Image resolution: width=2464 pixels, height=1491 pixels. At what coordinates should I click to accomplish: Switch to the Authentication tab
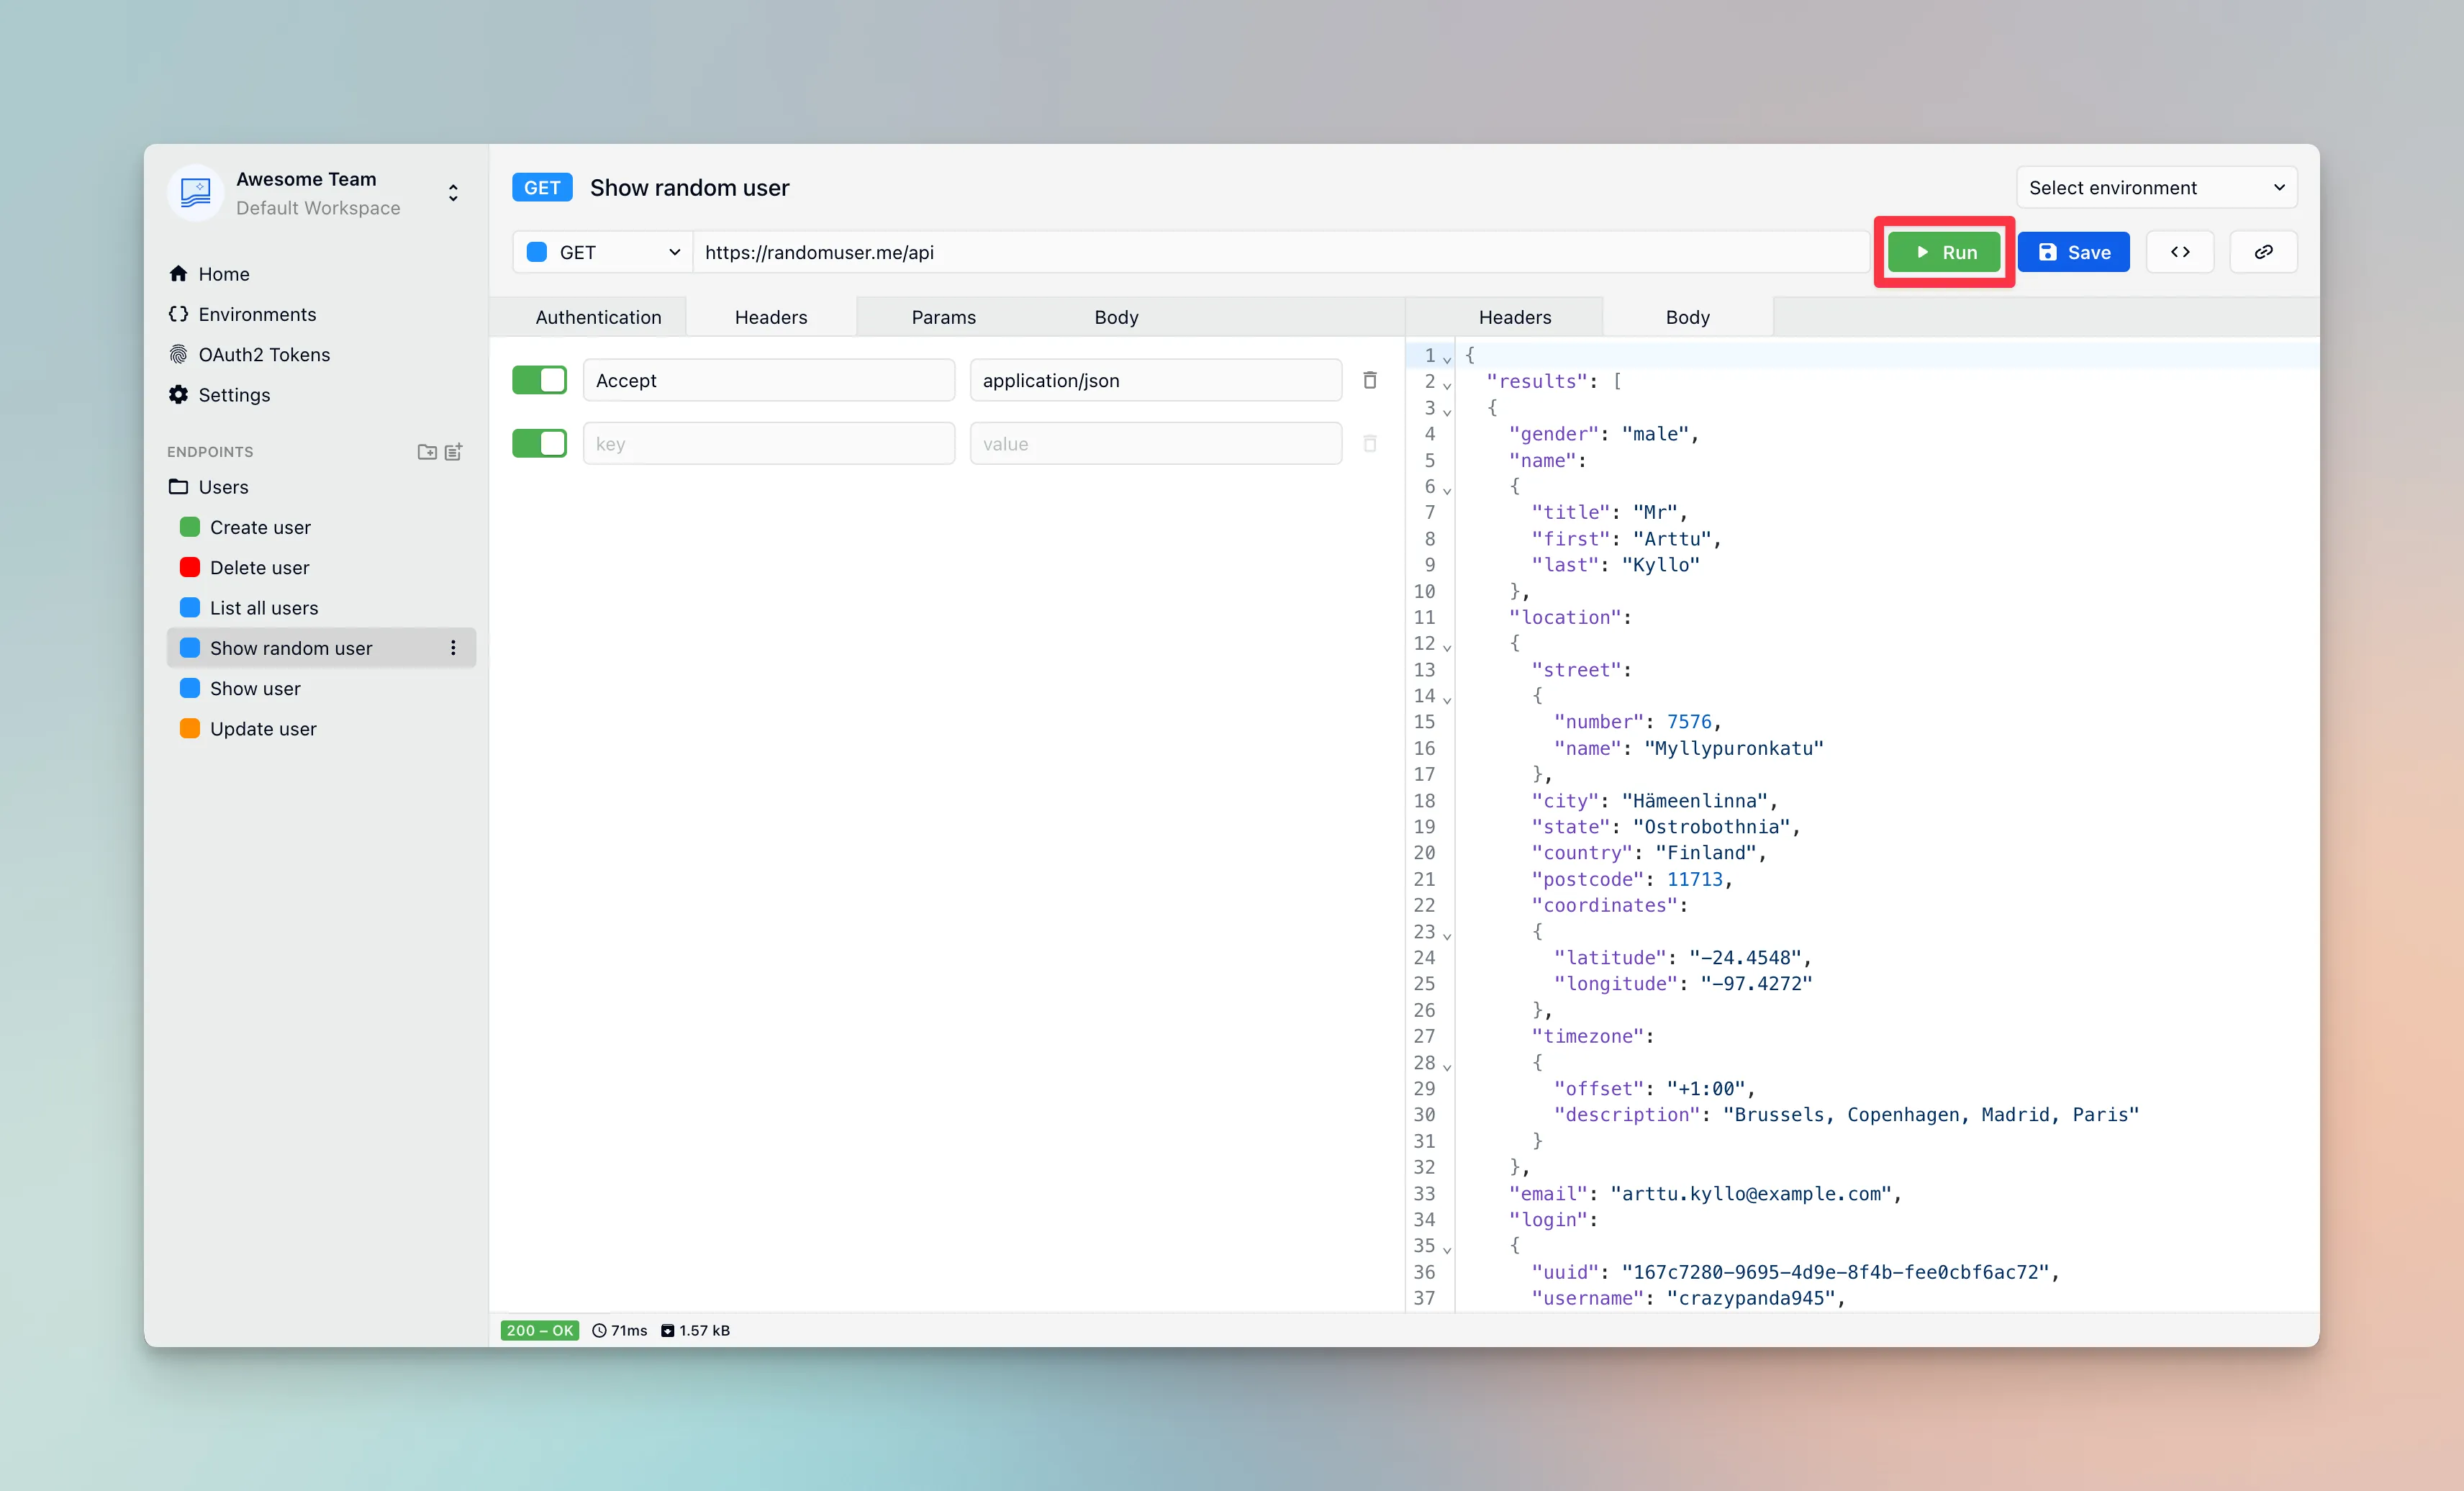tap(598, 317)
